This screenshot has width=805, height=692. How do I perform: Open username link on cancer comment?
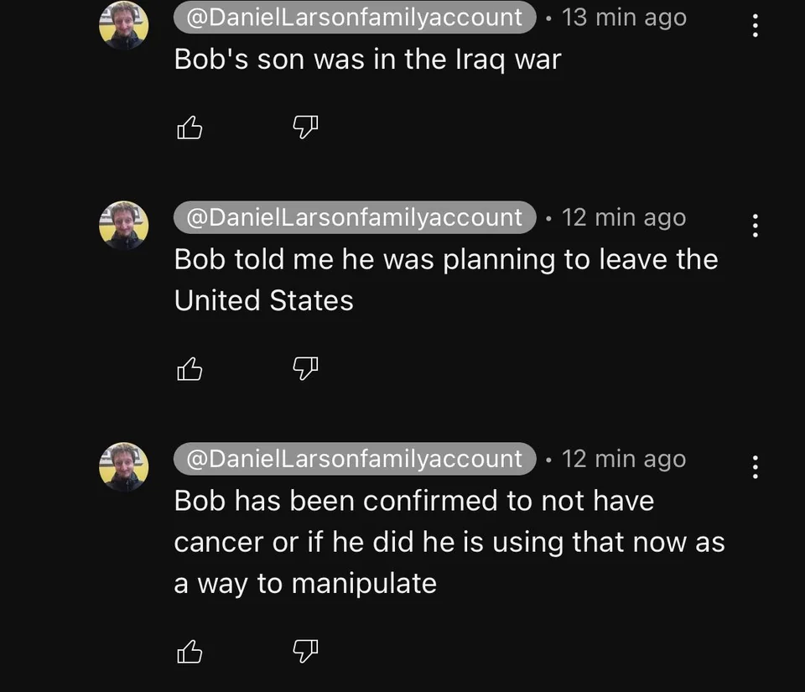[x=354, y=459]
